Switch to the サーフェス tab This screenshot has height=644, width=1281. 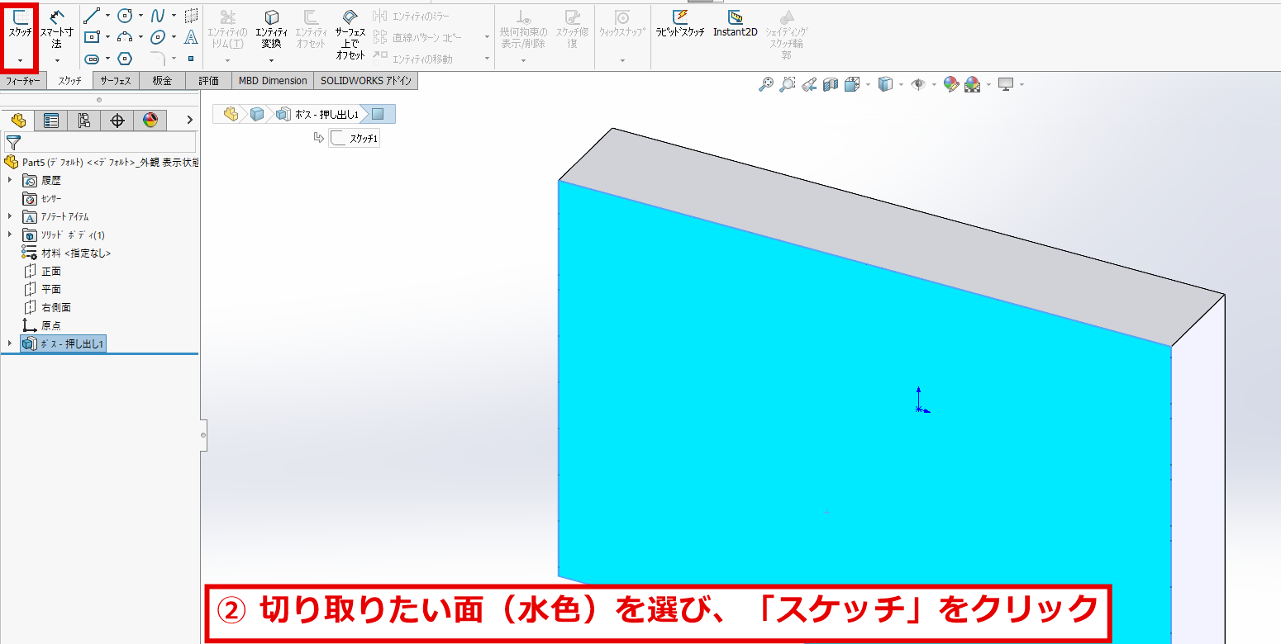116,81
